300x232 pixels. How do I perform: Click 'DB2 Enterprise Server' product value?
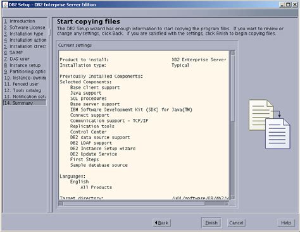[199, 60]
